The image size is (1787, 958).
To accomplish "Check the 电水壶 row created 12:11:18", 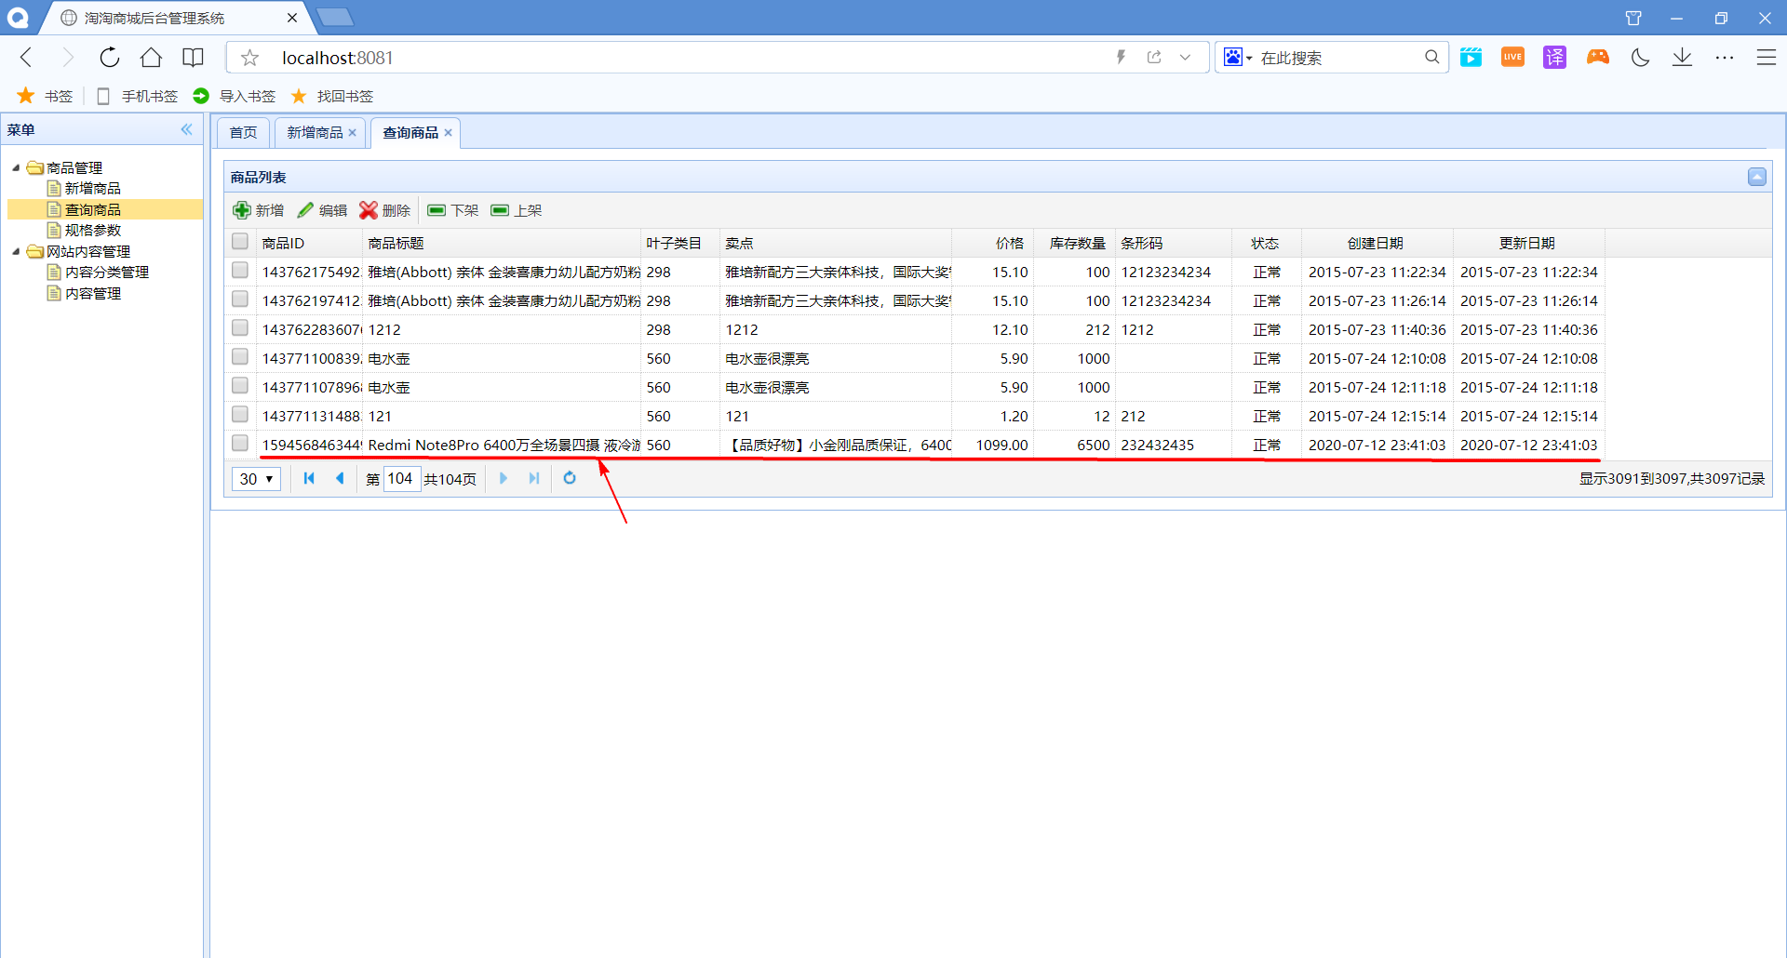I will click(240, 386).
